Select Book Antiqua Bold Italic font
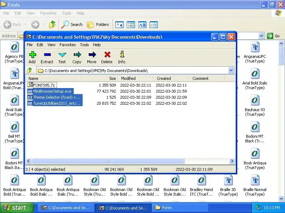 point(41,185)
